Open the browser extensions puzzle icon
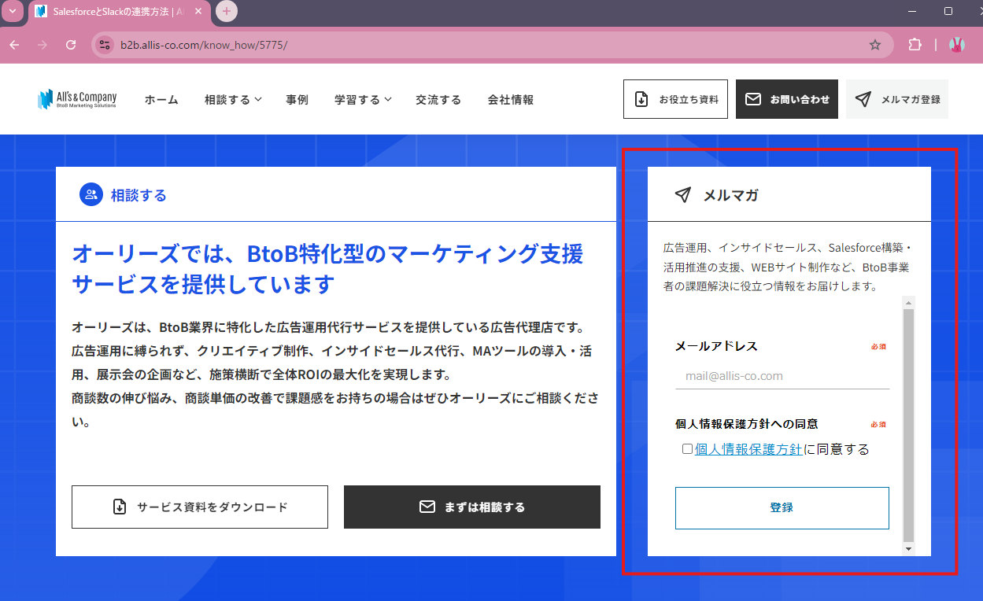983x601 pixels. tap(915, 46)
